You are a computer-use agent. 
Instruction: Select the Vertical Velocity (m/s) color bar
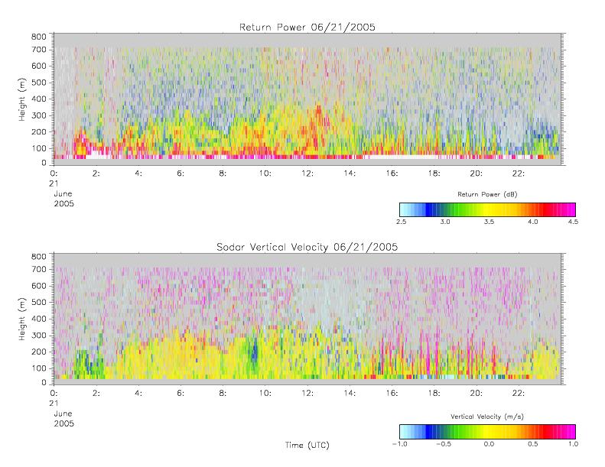(x=487, y=432)
